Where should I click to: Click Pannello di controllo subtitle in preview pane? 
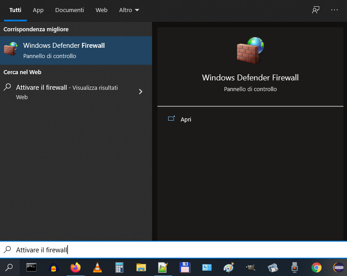click(250, 89)
